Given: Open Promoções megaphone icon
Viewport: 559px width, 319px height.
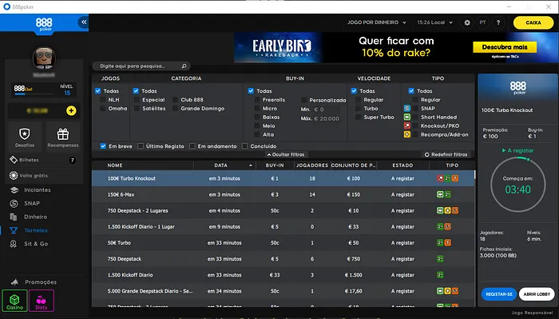Looking at the screenshot, I should pos(14,282).
